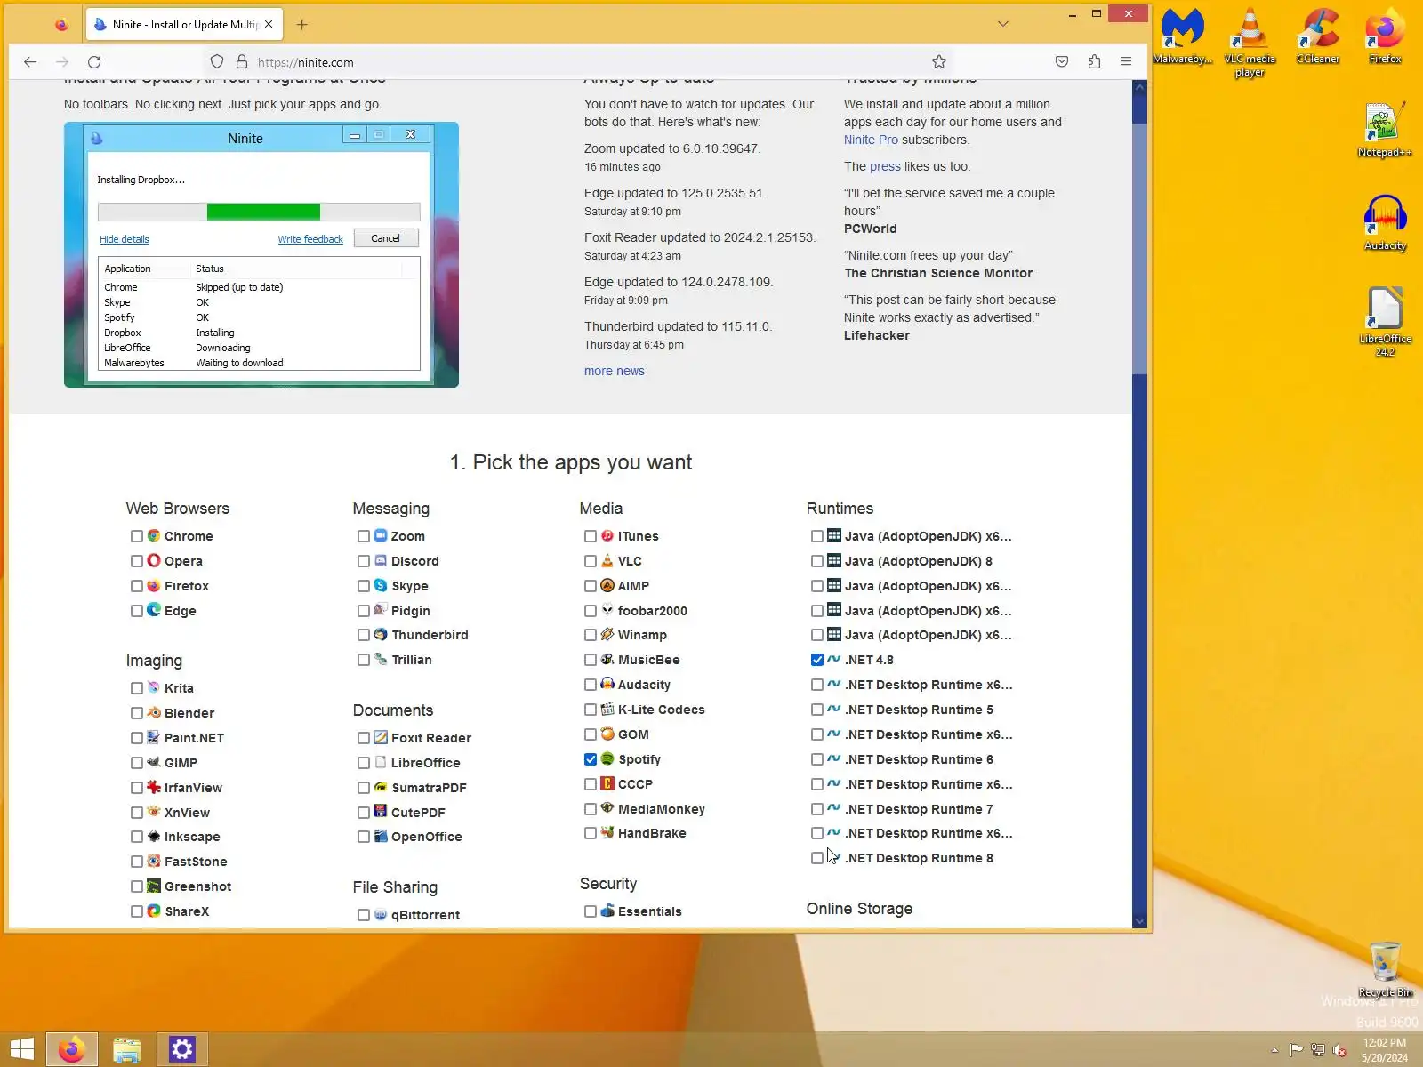Click the 'Runtimes' category heading
This screenshot has height=1067, width=1423.
click(x=840, y=509)
